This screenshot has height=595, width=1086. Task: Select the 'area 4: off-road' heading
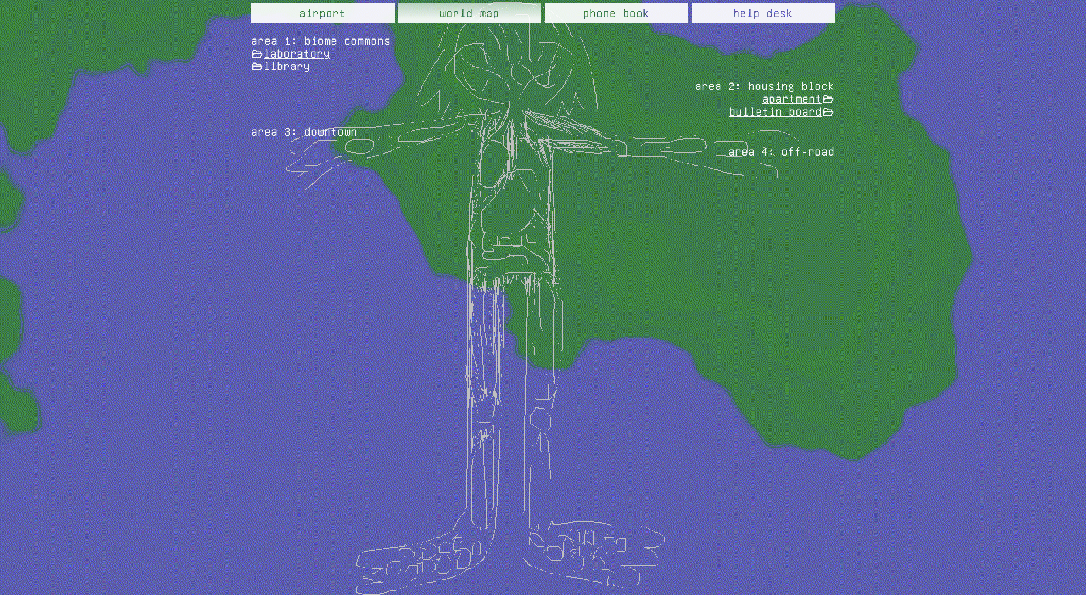[781, 152]
